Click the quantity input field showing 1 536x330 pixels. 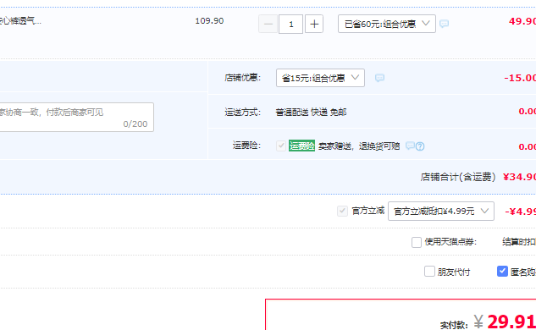coord(291,24)
